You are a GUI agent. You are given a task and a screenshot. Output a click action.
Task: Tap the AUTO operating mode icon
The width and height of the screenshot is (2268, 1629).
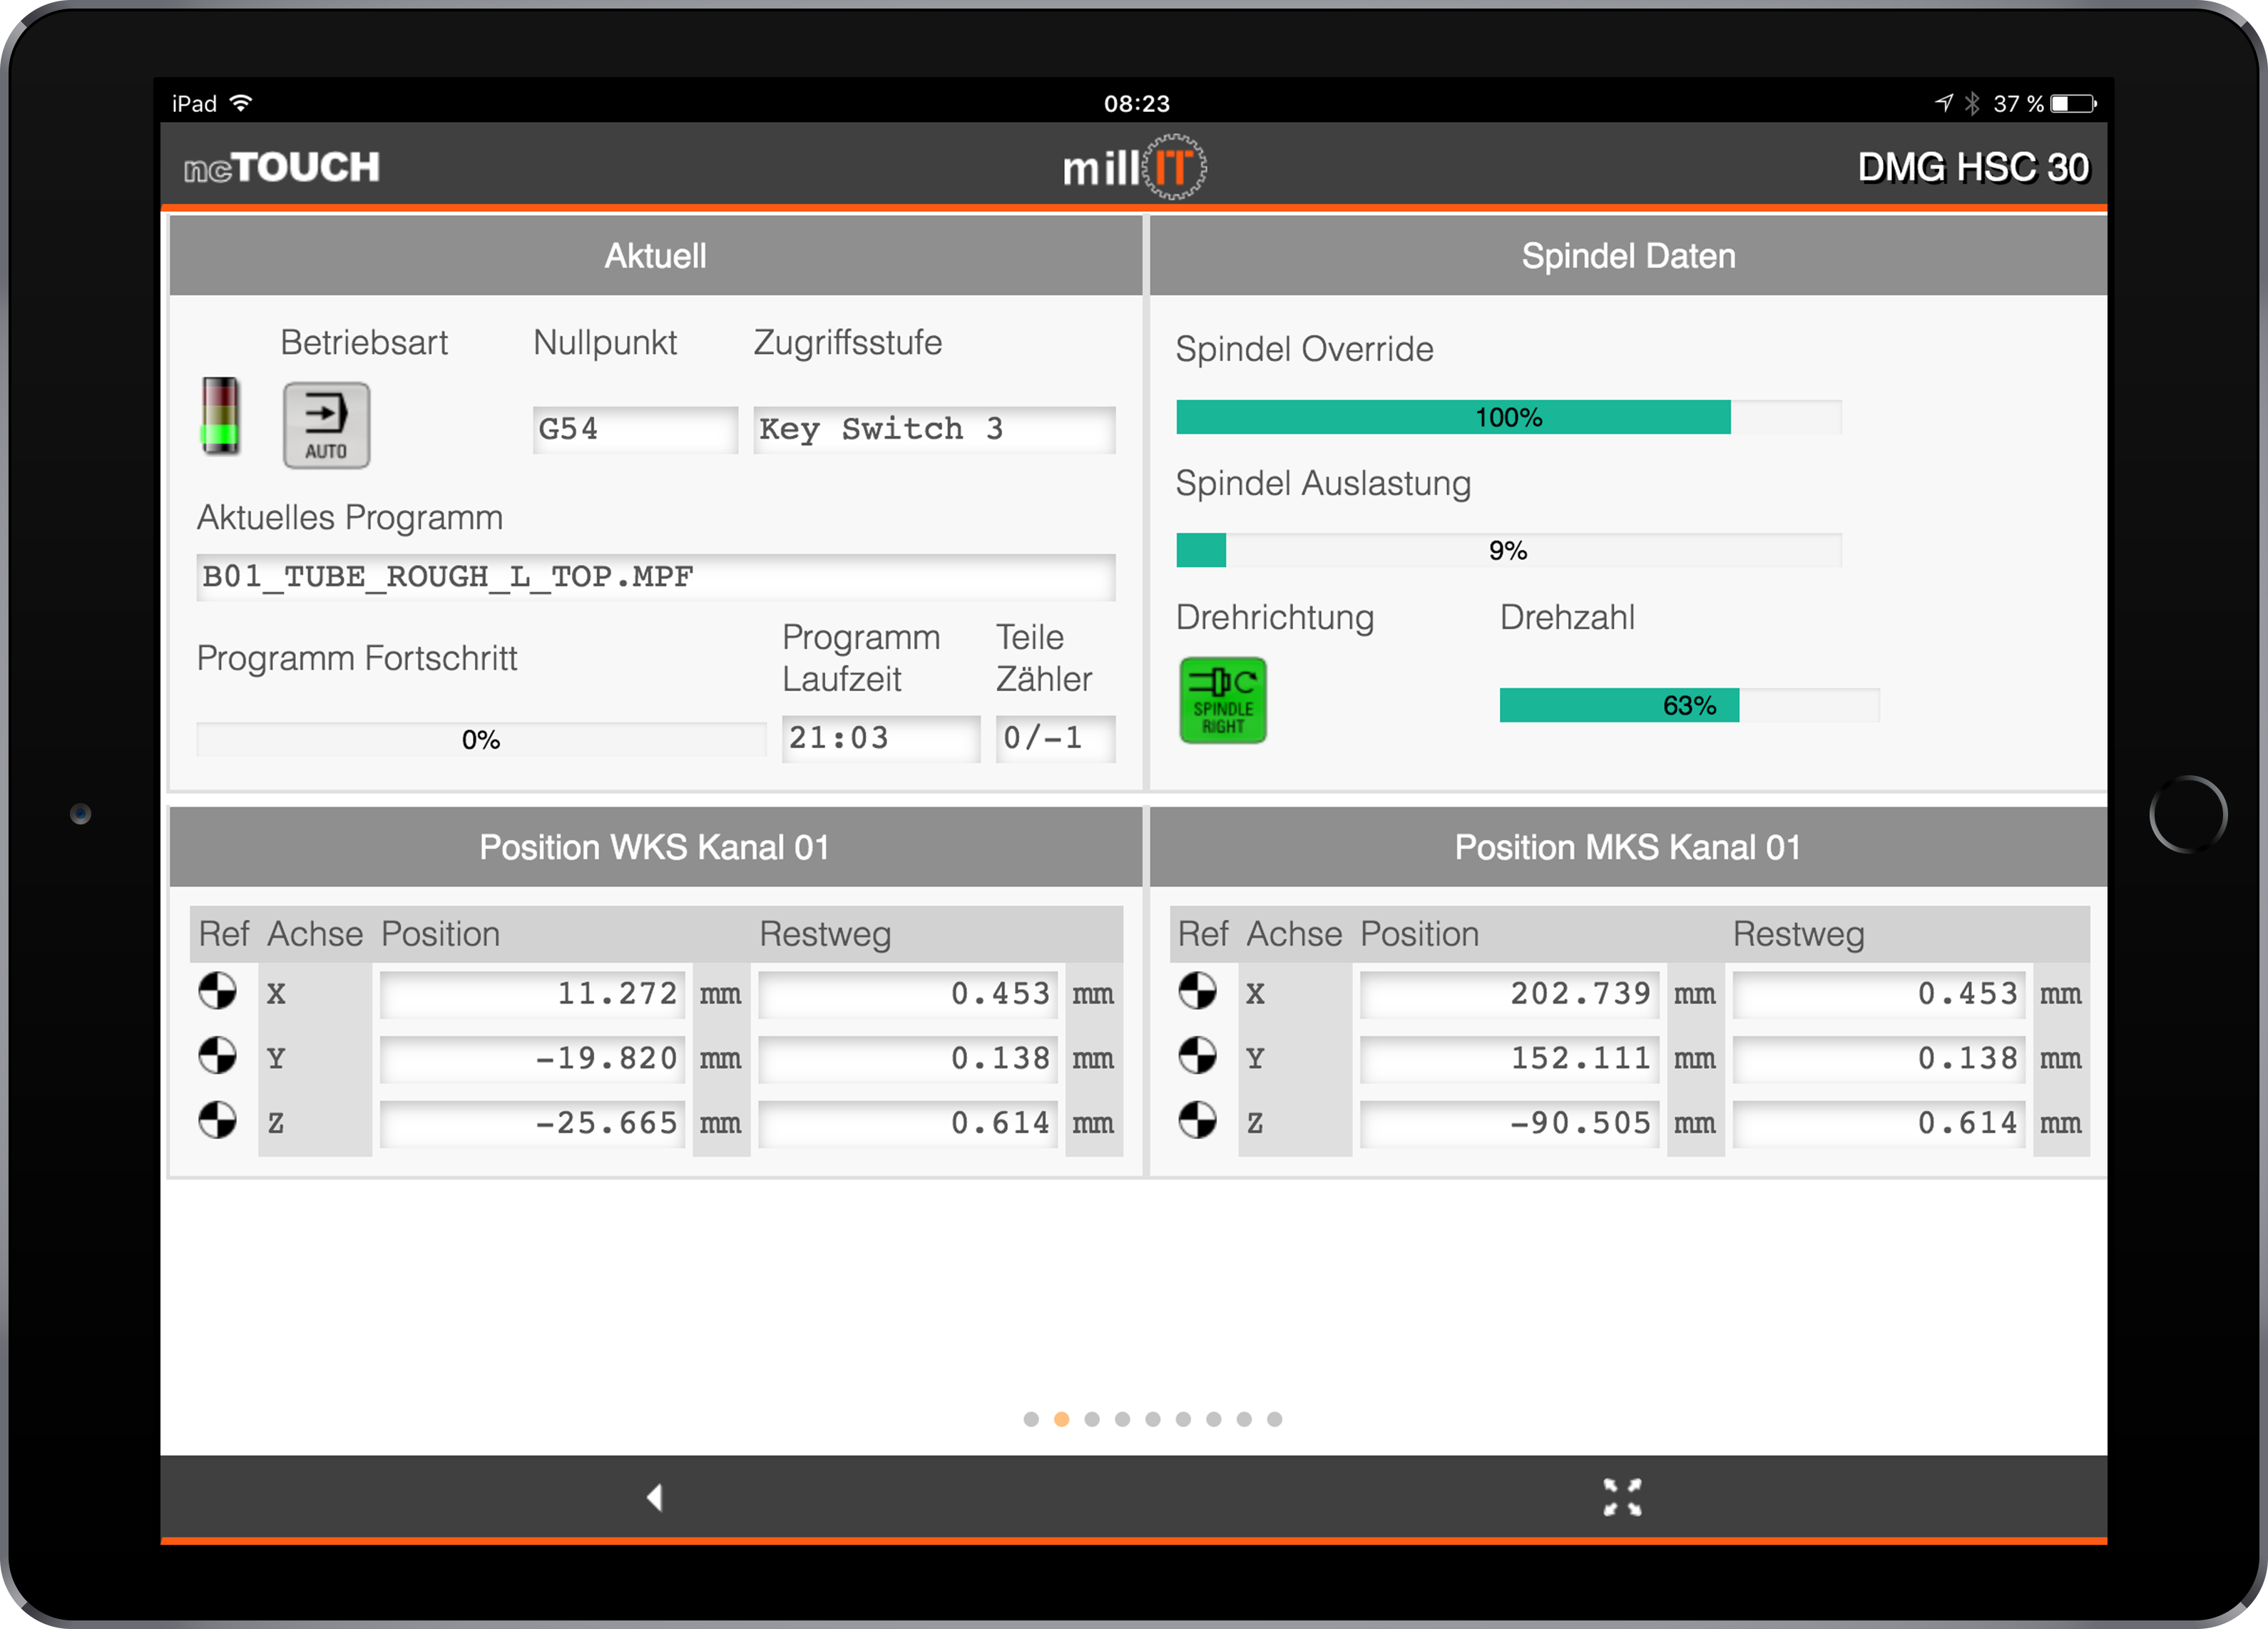click(326, 425)
